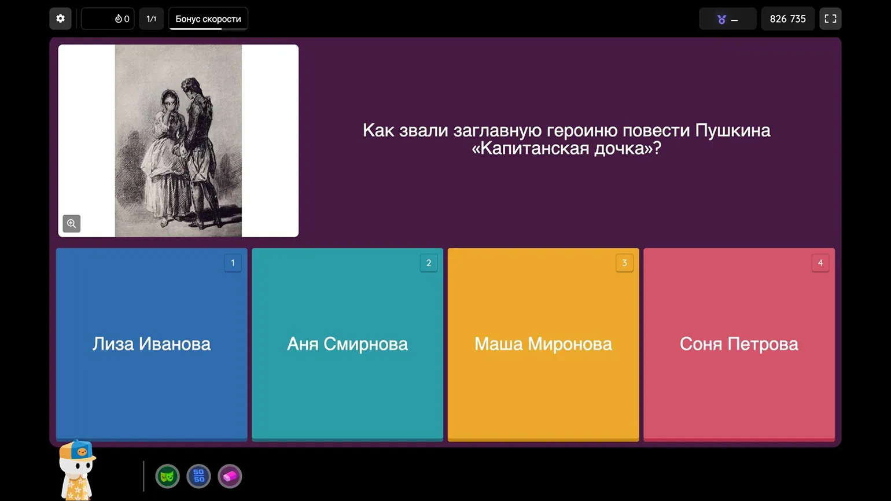Click the streak flame counter

tap(108, 19)
